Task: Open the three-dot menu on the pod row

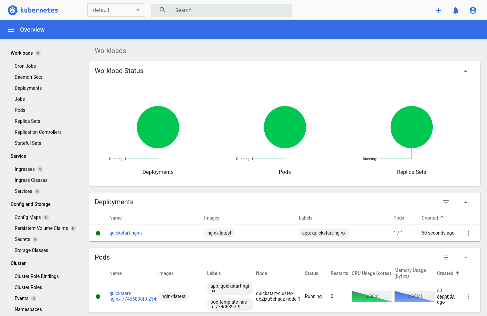Action: tap(468, 296)
